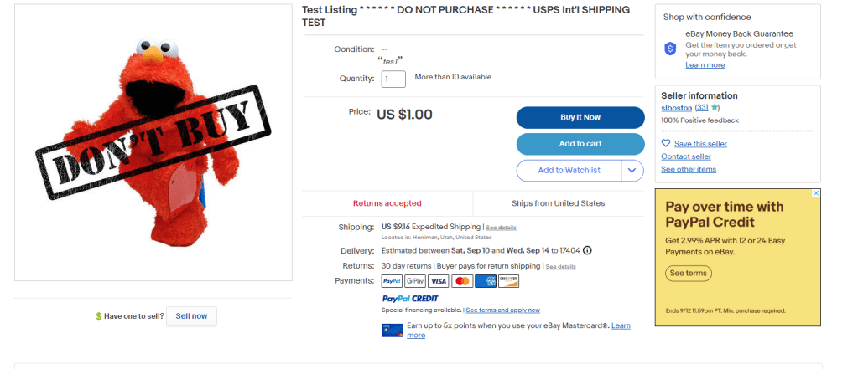The image size is (858, 369).
Task: Click See details link for shipping
Action: coord(501,228)
